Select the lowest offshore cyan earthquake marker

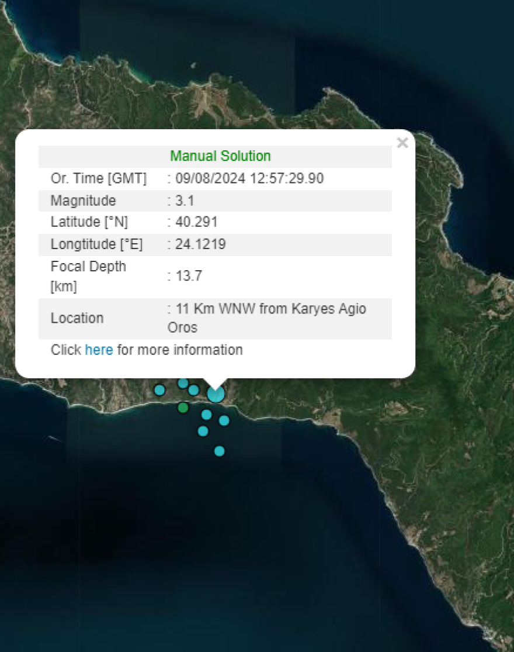click(x=219, y=451)
